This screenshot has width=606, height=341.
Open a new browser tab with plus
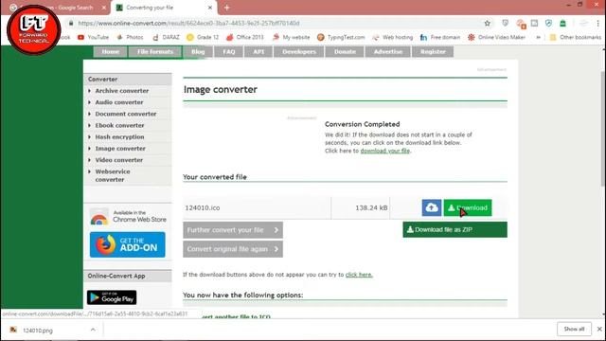227,8
